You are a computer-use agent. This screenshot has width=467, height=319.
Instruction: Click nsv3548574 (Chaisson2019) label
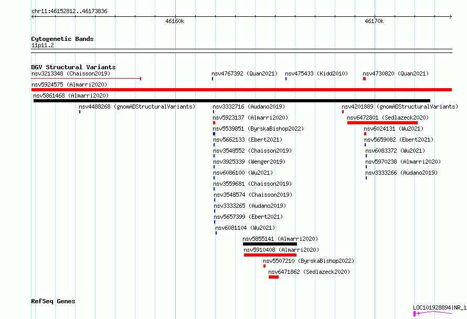pos(253,195)
